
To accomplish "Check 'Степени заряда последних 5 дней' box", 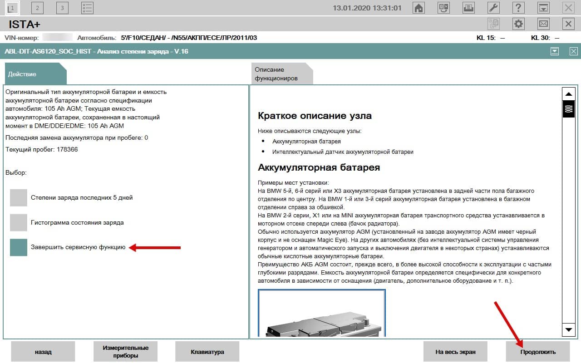I will [19, 198].
